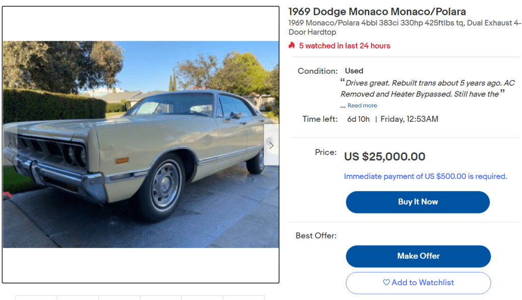Click the 1969 Dodge Monaco listing title
This screenshot has height=300, width=522.
click(377, 12)
